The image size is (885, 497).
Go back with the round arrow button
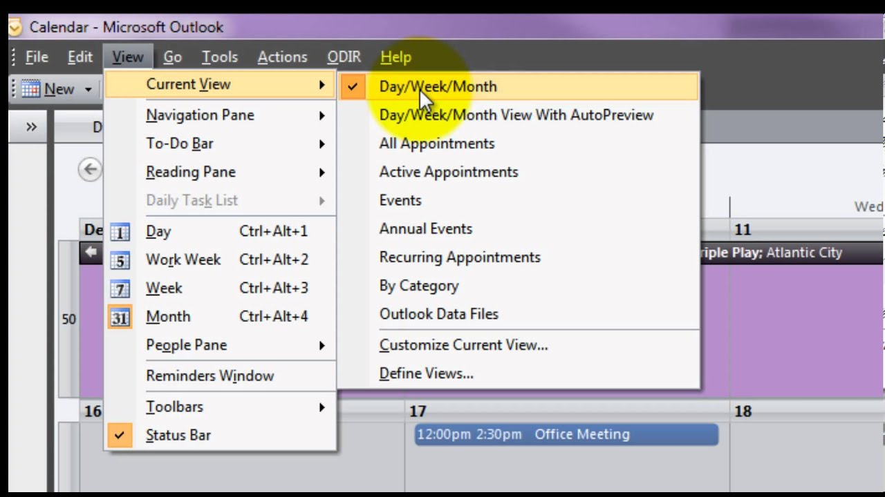(x=89, y=169)
